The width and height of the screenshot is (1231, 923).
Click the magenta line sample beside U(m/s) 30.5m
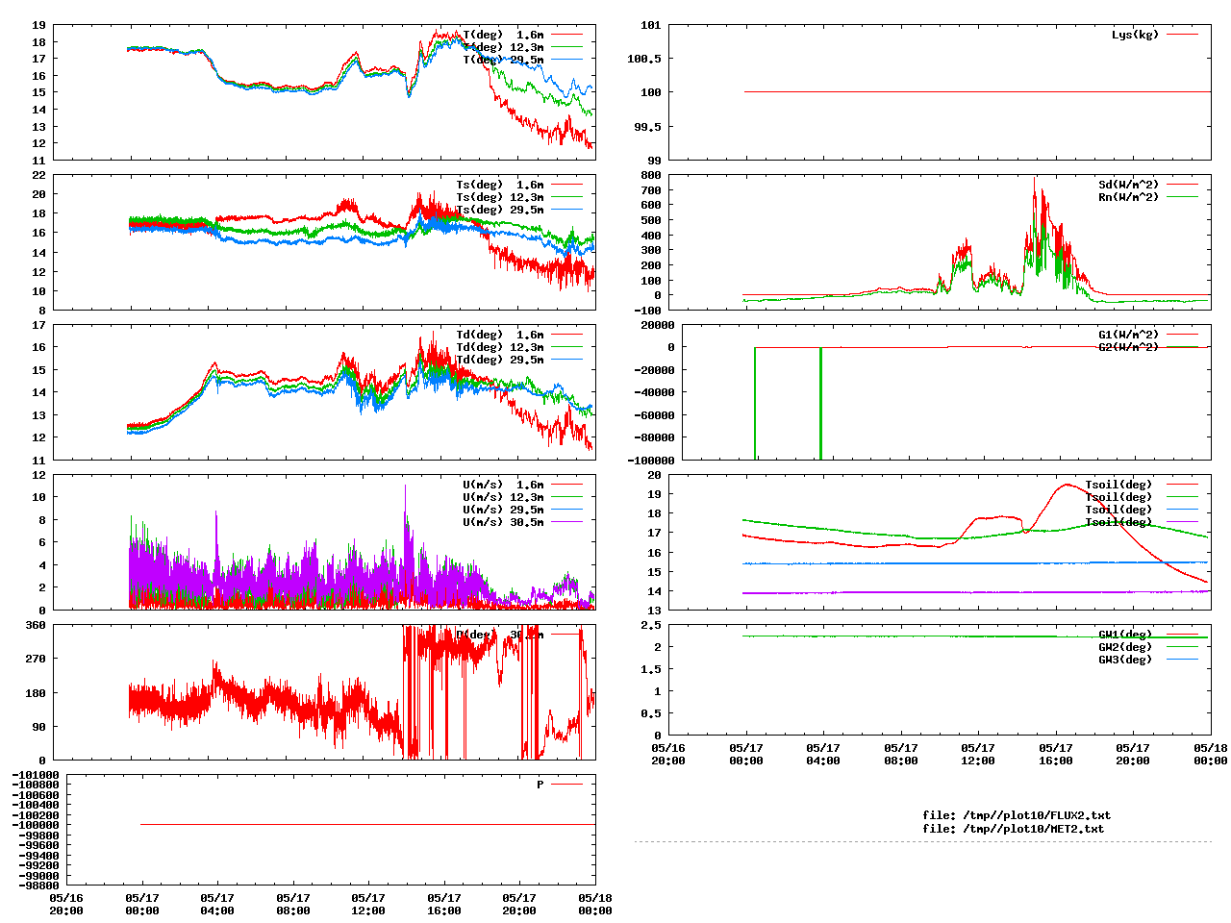(567, 522)
